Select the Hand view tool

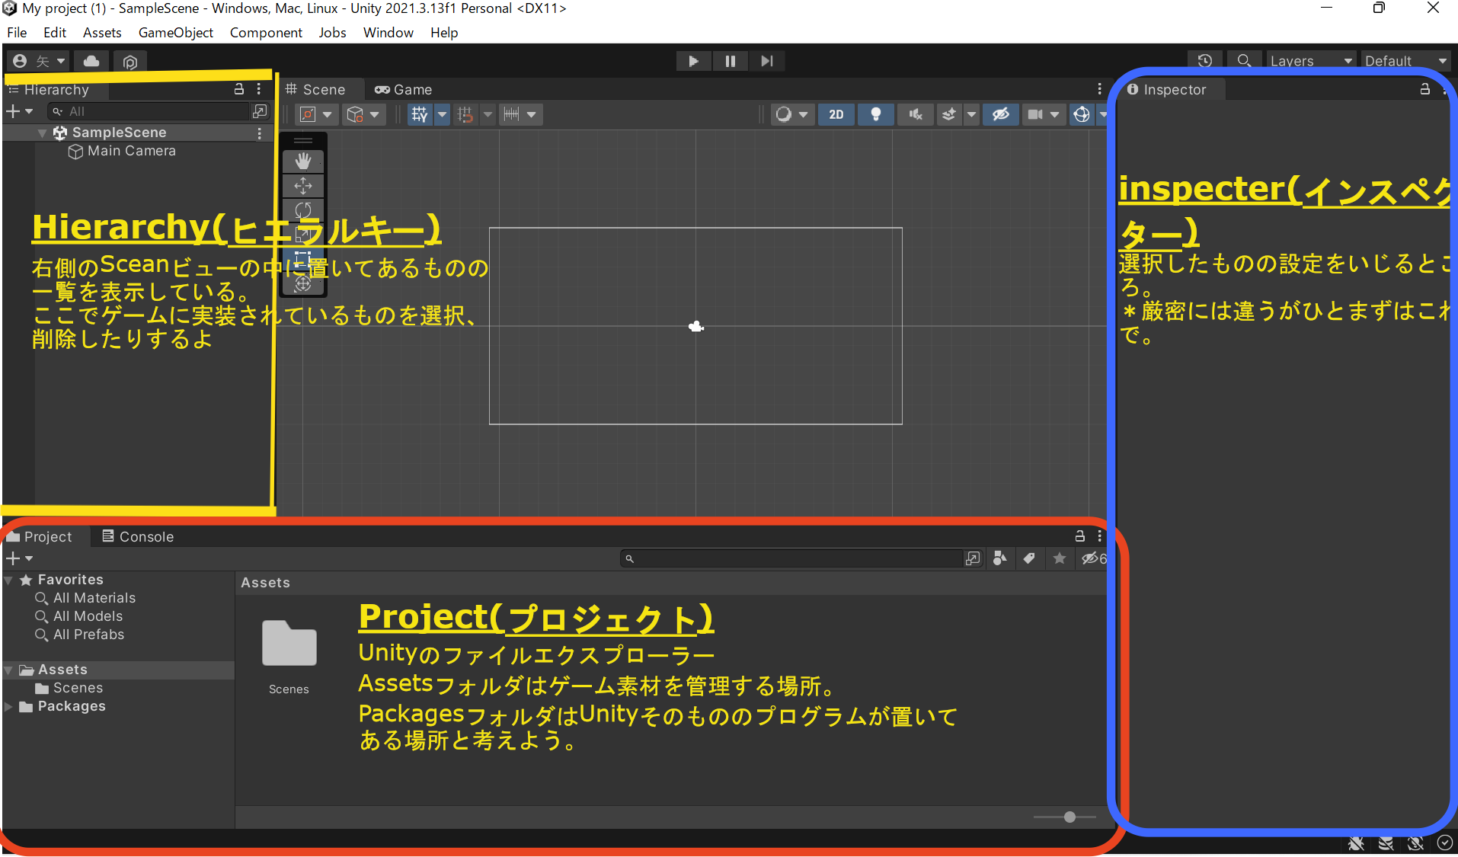(303, 161)
